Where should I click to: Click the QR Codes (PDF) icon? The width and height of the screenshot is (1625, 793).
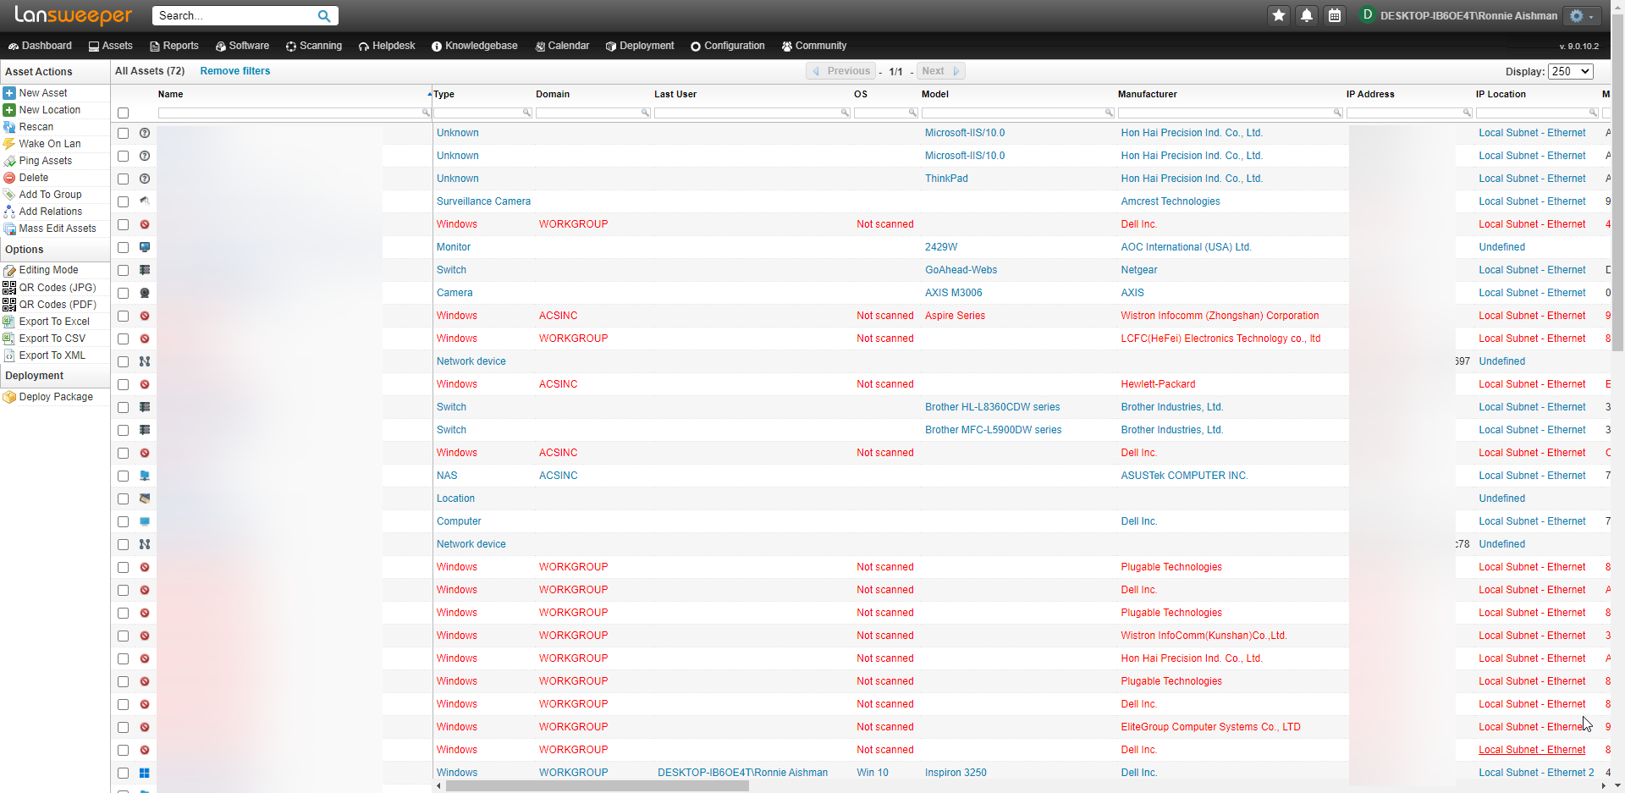(9, 305)
